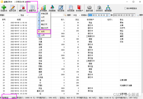The image size is (143, 99).
Task: Click the 备注 column header
Action: coord(129,19)
